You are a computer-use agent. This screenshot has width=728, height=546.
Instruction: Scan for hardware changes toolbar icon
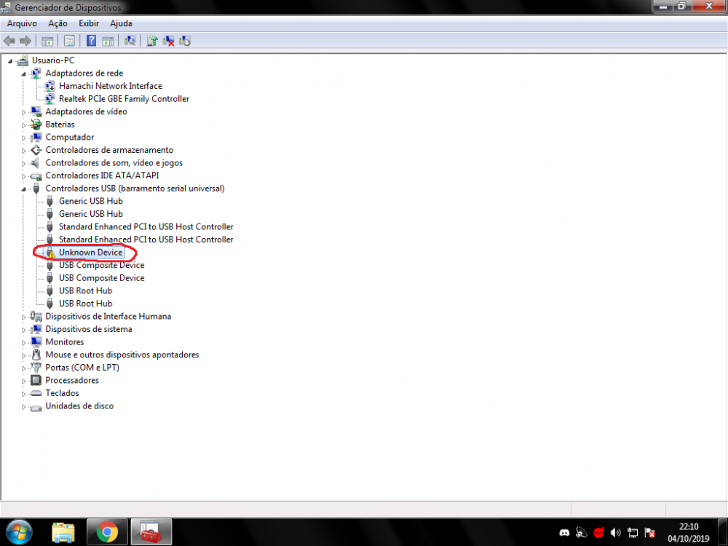(x=130, y=41)
